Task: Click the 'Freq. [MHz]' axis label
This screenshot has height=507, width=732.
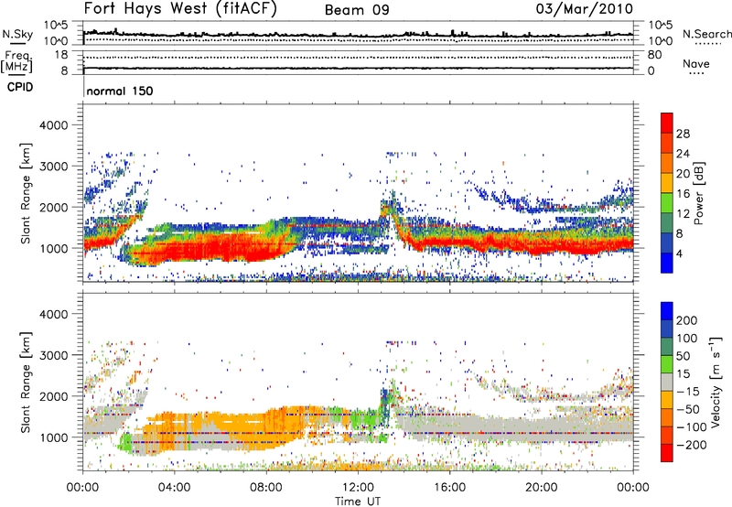Action: [16, 62]
